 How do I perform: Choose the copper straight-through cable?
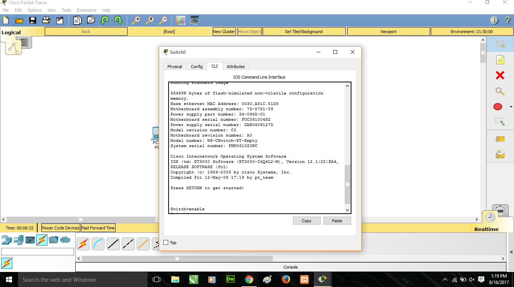pos(113,244)
